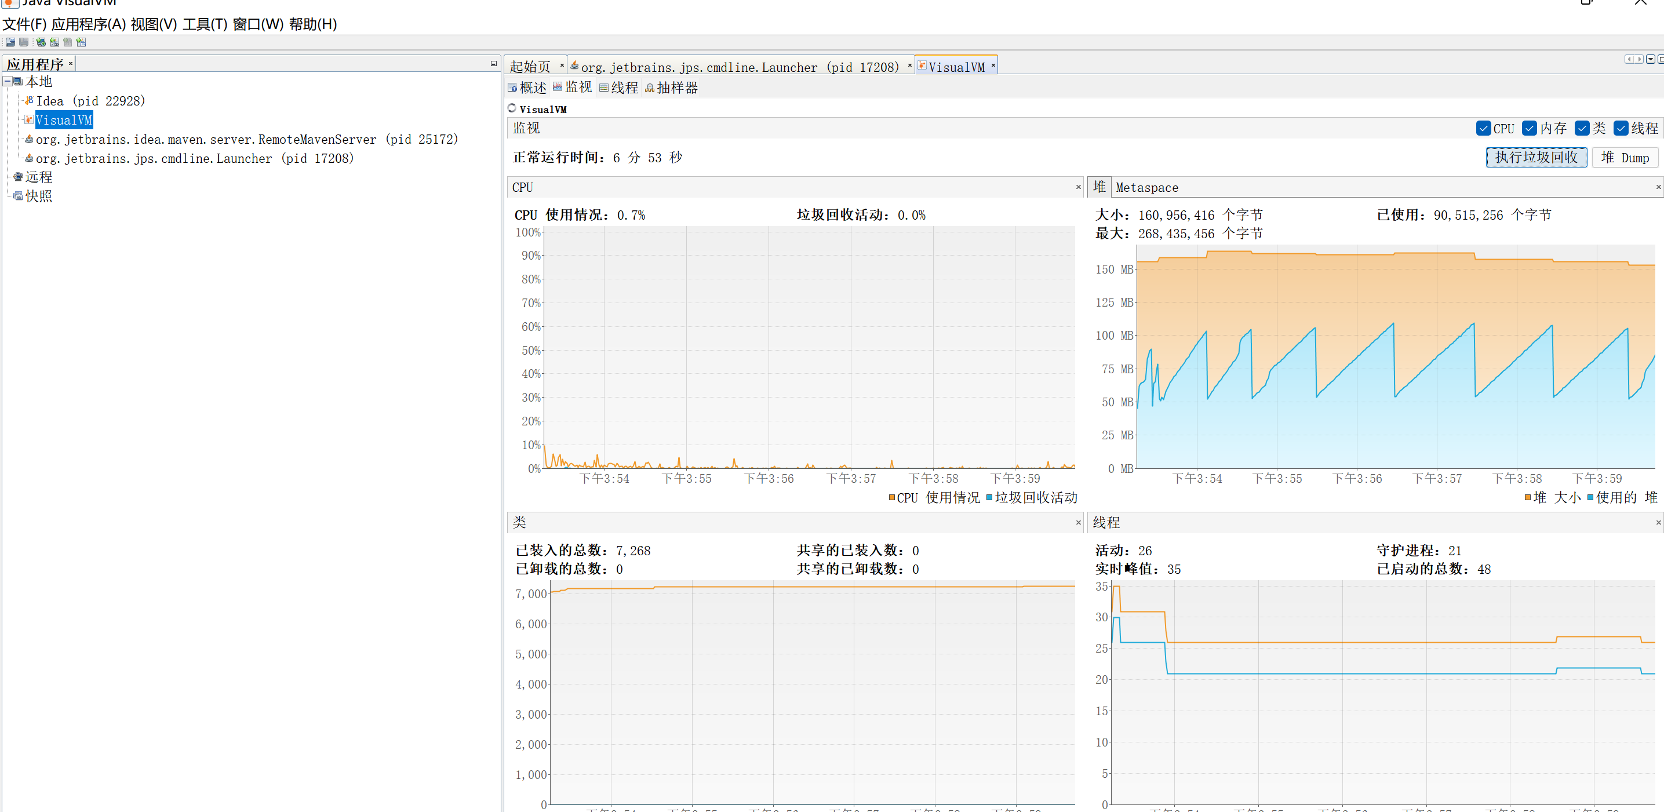
Task: Click the orange CPU 使用情况 legend swatch
Action: [891, 497]
